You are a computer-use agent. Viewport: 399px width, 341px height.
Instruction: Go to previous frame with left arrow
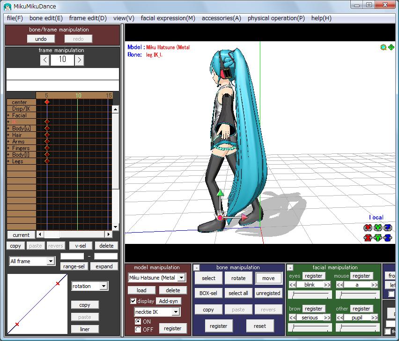(x=45, y=60)
